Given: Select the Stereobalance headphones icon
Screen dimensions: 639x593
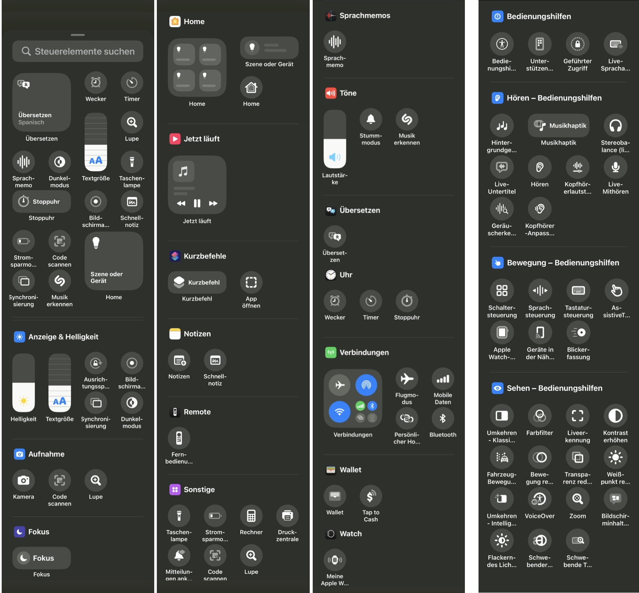Looking at the screenshot, I should (615, 126).
